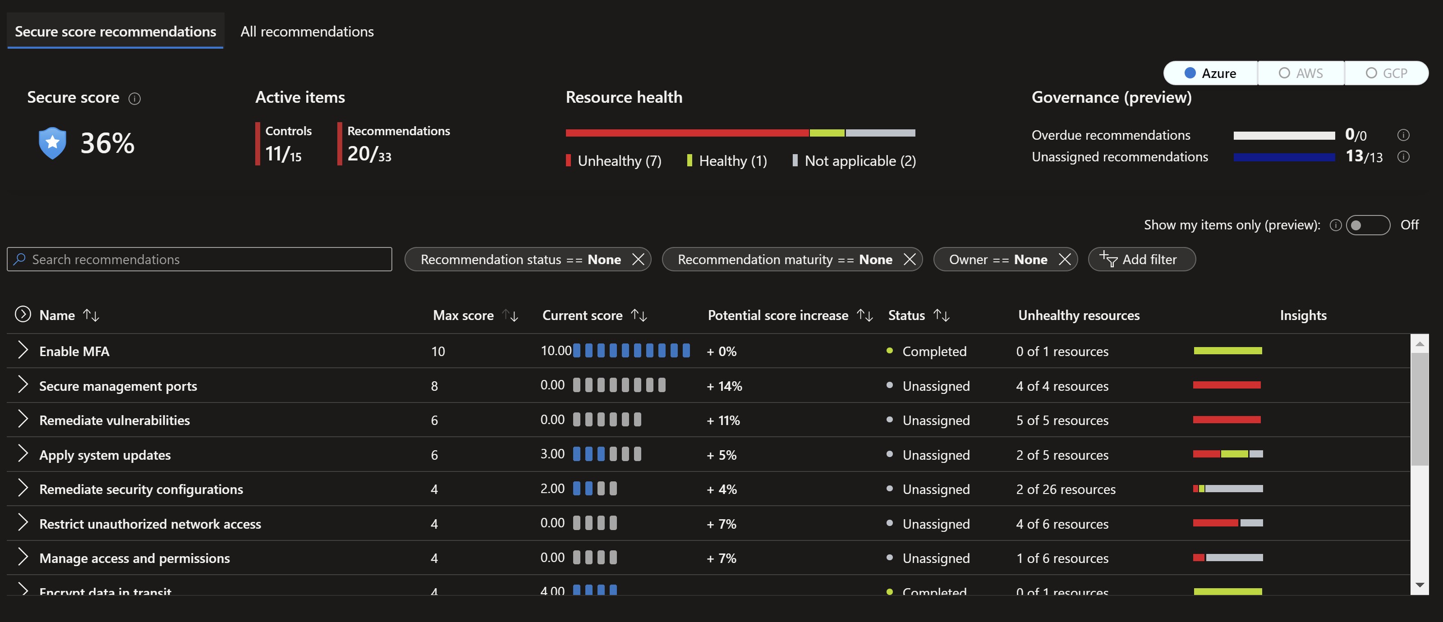
Task: Click the scrollbar up arrow
Action: click(1420, 344)
